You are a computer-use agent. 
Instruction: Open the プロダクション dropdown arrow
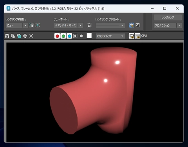(x=179, y=25)
